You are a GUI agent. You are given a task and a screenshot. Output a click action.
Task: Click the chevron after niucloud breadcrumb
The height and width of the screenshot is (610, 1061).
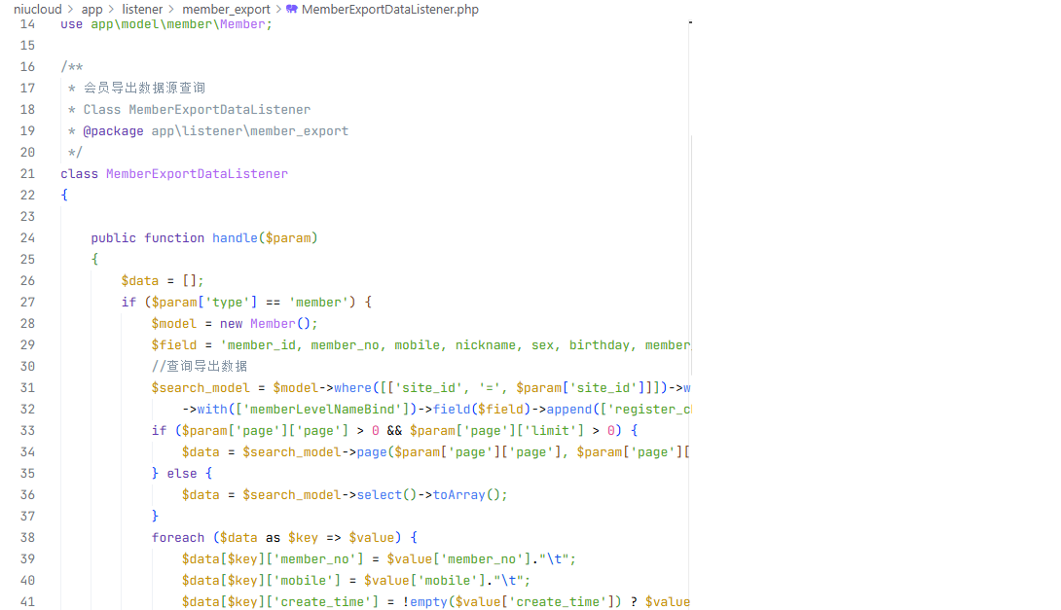(71, 10)
